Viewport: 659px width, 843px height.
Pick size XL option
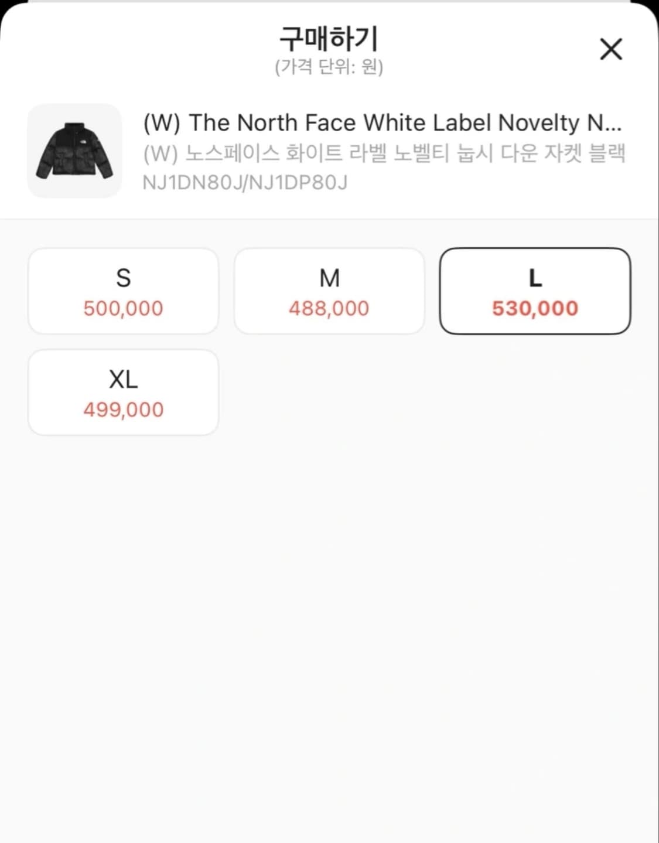point(123,393)
